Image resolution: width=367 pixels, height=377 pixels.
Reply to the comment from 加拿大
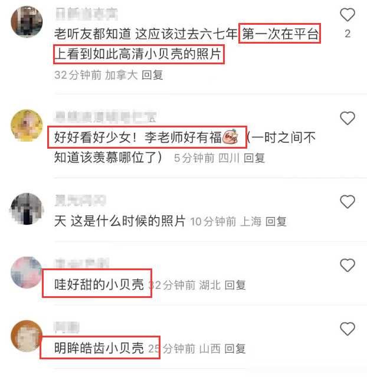[152, 75]
